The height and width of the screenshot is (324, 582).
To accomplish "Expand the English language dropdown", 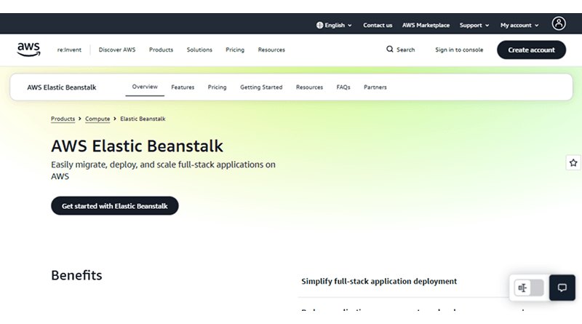I will (334, 25).
